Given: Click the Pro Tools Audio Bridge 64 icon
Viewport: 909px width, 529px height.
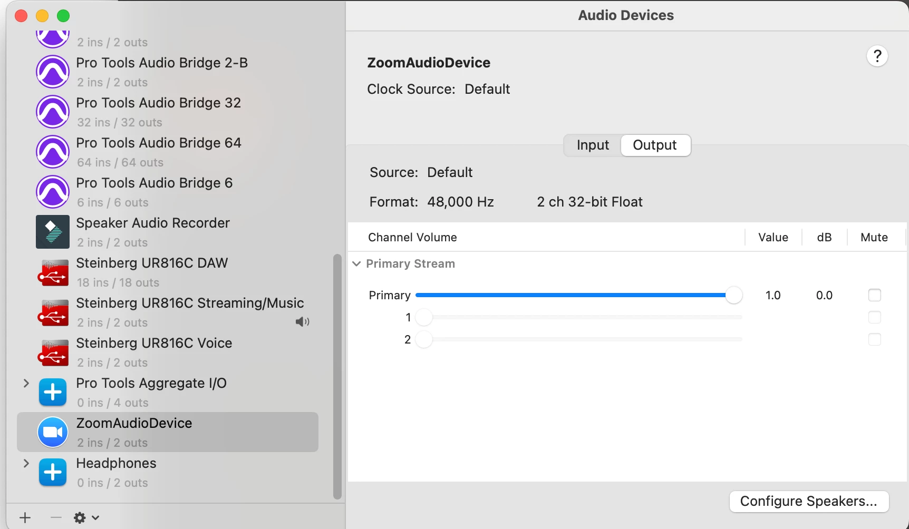Looking at the screenshot, I should click(x=53, y=152).
